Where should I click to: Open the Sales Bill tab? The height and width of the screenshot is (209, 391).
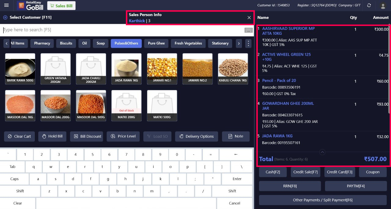pyautogui.click(x=61, y=5)
